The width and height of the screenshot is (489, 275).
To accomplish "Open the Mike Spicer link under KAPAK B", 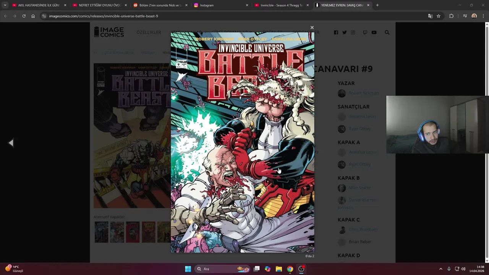I will [x=359, y=188].
